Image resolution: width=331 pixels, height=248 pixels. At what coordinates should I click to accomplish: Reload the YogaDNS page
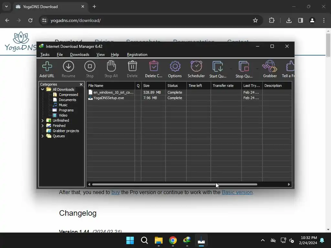pyautogui.click(x=30, y=20)
